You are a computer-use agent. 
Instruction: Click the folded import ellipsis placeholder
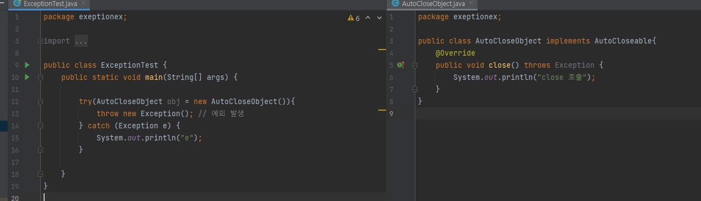(x=81, y=41)
